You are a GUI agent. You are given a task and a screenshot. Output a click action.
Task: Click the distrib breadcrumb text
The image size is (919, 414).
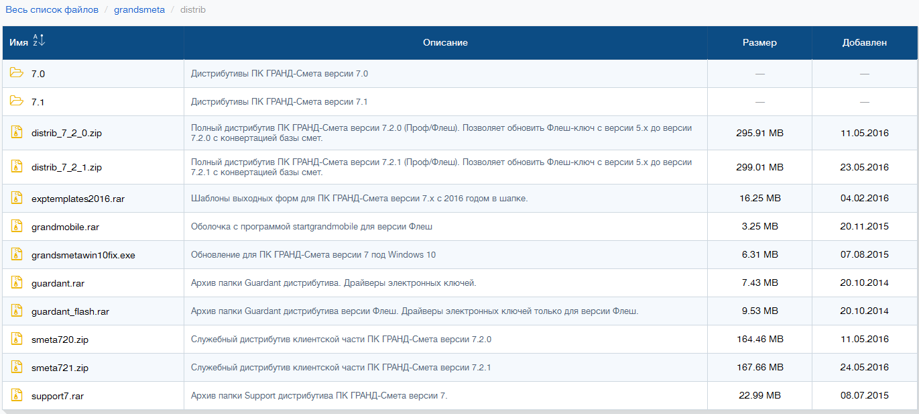193,9
